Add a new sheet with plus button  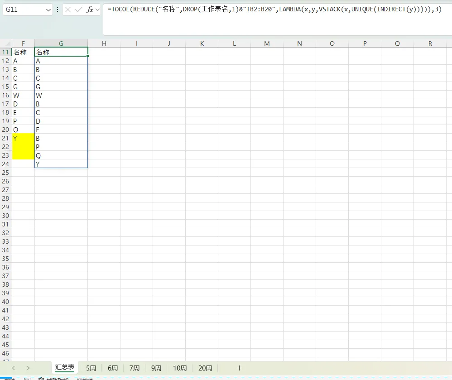point(239,368)
